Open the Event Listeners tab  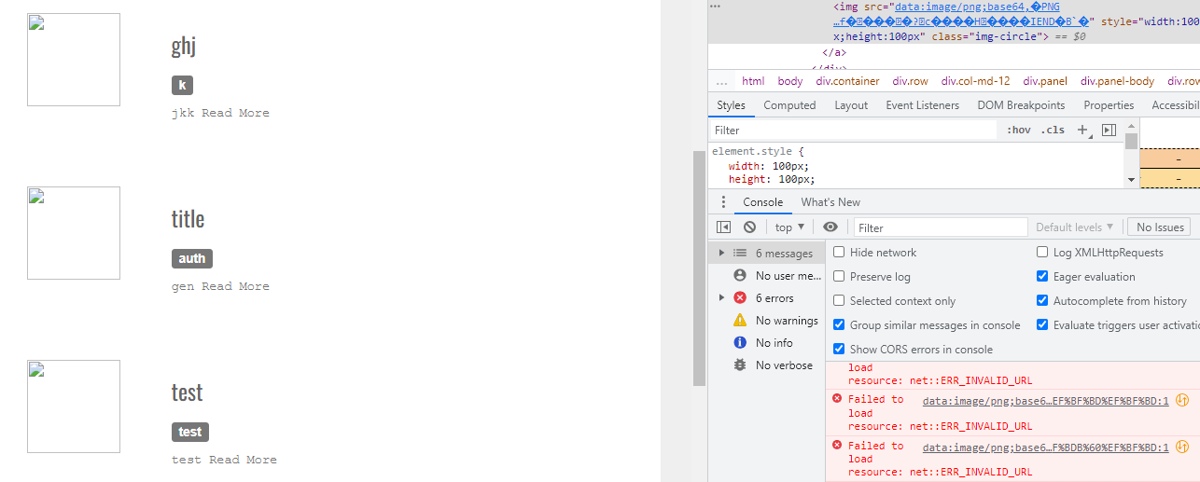[922, 105]
